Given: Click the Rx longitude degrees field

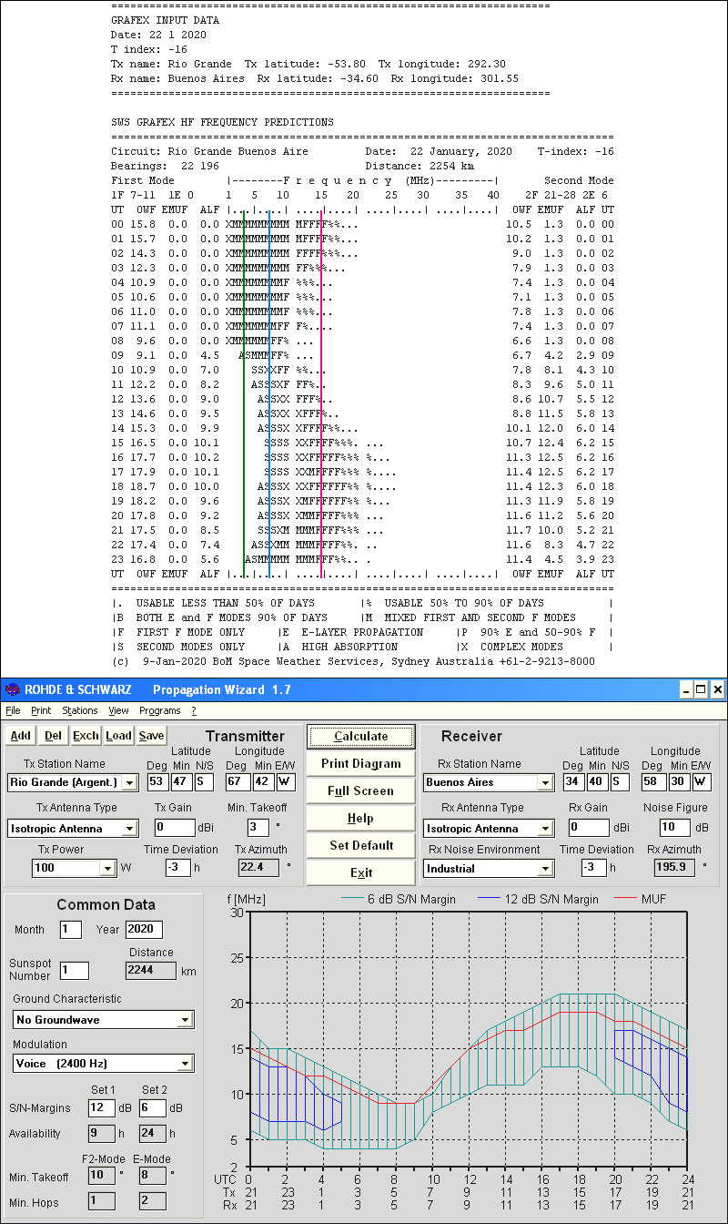Looking at the screenshot, I should [x=653, y=782].
